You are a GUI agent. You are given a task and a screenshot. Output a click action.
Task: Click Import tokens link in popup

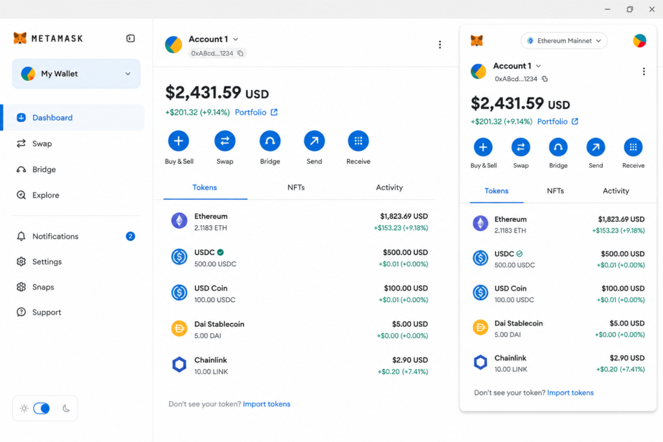pos(570,393)
